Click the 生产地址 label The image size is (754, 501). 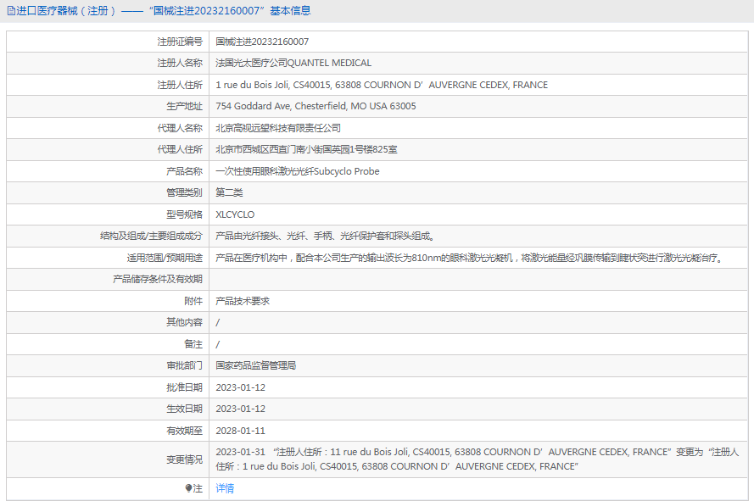coord(184,106)
